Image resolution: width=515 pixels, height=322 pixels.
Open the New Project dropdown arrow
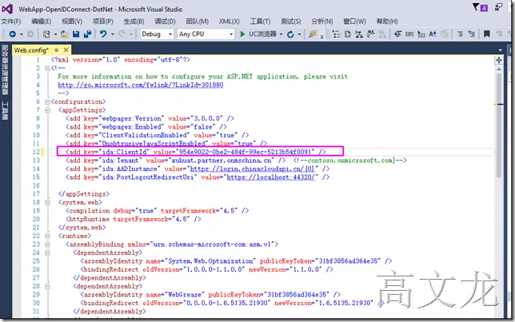[55, 34]
